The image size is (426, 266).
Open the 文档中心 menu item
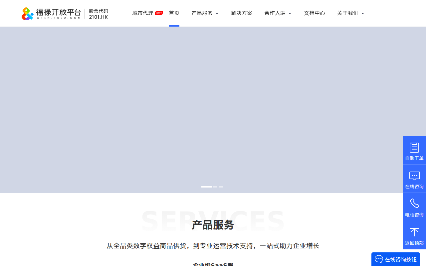point(315,13)
